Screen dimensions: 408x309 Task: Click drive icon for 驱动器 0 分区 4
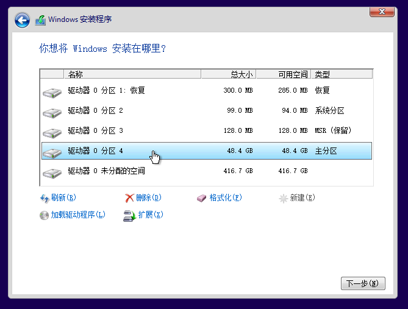point(52,153)
